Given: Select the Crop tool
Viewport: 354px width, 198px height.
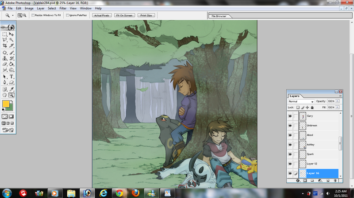Looking at the screenshot, I should point(5,45).
